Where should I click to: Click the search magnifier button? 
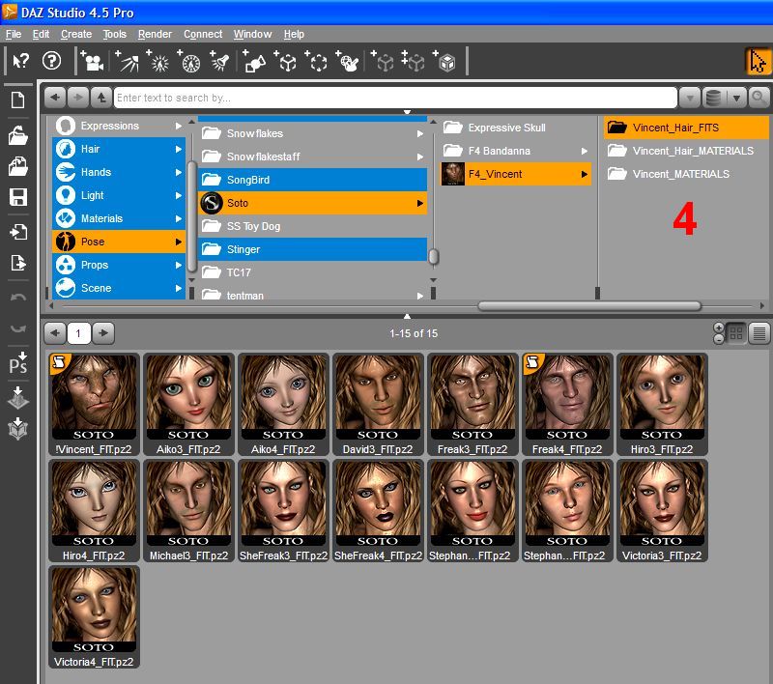pos(759,98)
